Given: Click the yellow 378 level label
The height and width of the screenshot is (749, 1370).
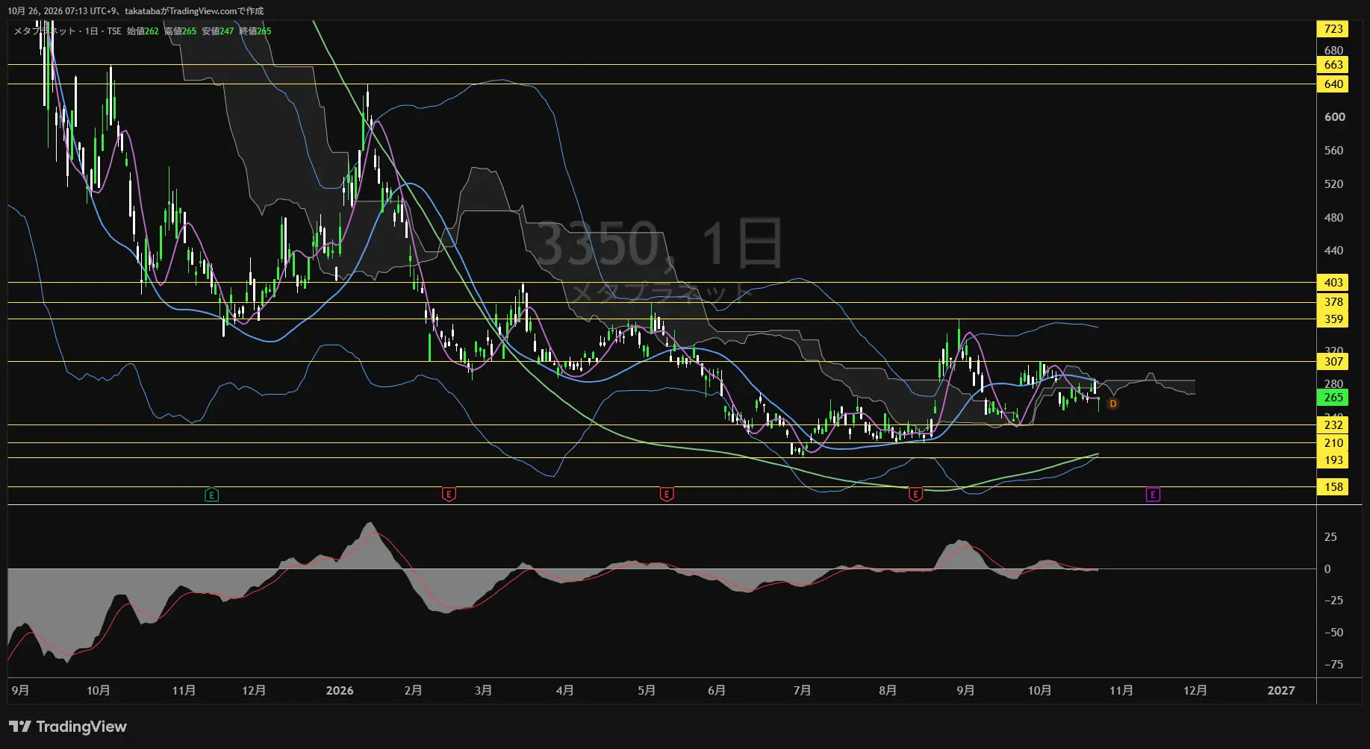Looking at the screenshot, I should (1333, 302).
